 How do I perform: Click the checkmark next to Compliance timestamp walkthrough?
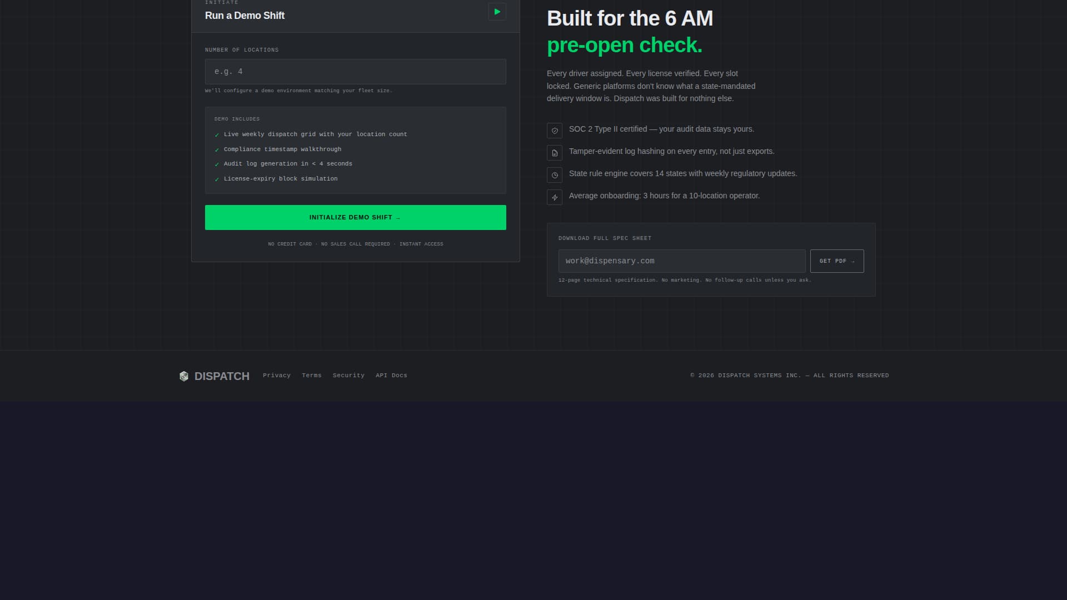217,150
